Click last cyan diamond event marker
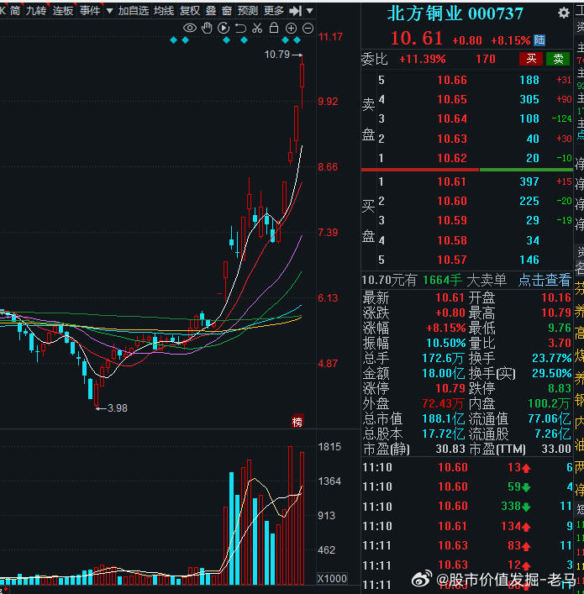Image resolution: width=584 pixels, height=594 pixels. (297, 40)
